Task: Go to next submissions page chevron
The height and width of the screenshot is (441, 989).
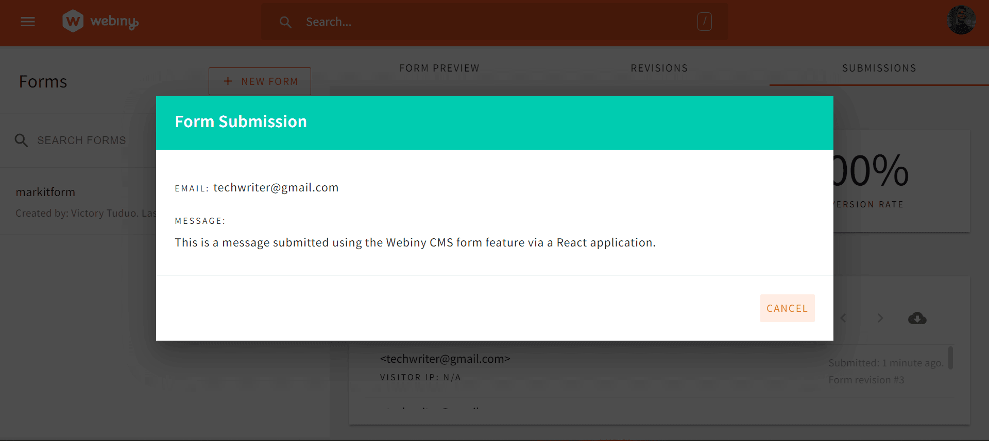Action: 880,319
